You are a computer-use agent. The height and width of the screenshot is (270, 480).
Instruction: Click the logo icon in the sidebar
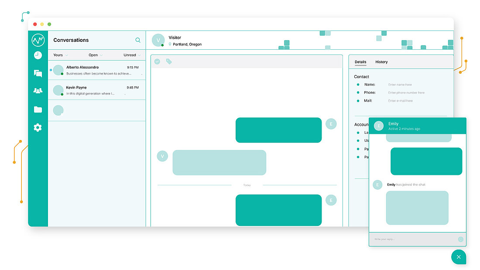click(38, 41)
